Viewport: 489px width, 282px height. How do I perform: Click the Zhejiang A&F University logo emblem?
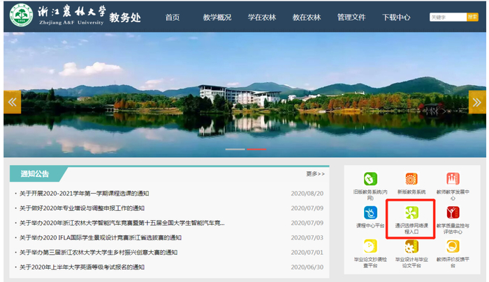pyautogui.click(x=21, y=15)
